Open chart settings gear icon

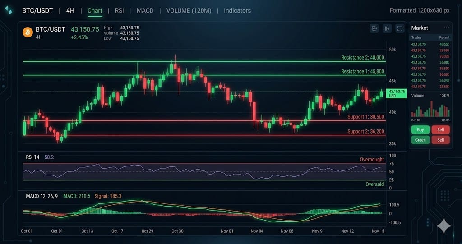pyautogui.click(x=374, y=28)
